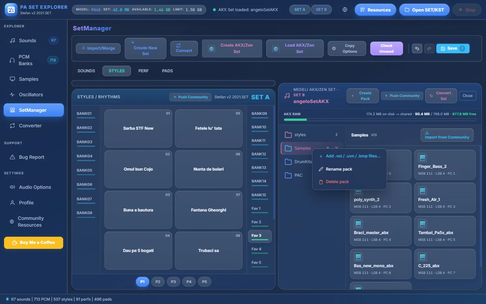The width and height of the screenshot is (486, 304).
Task: Click the globe icon in the top bar
Action: [345, 10]
